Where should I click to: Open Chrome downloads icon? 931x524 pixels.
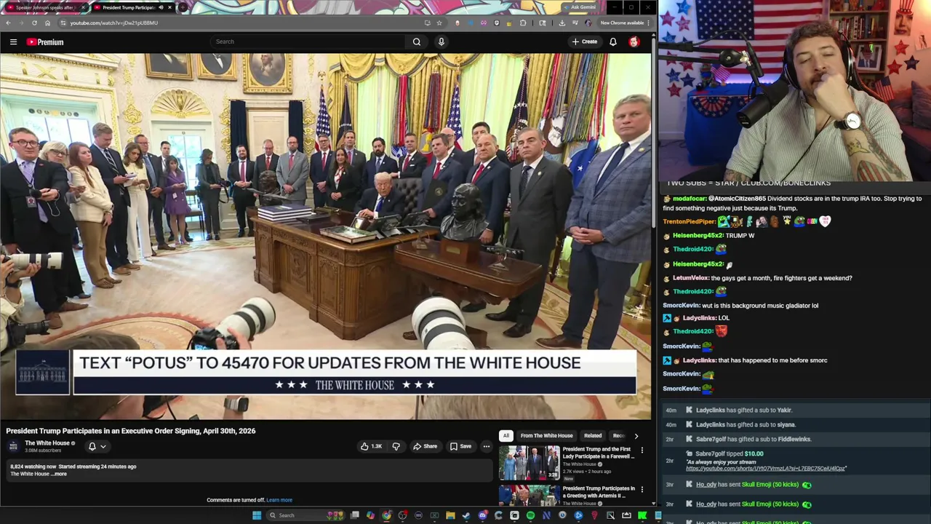(562, 23)
